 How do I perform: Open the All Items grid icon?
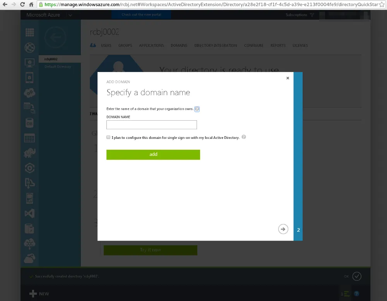click(x=30, y=32)
